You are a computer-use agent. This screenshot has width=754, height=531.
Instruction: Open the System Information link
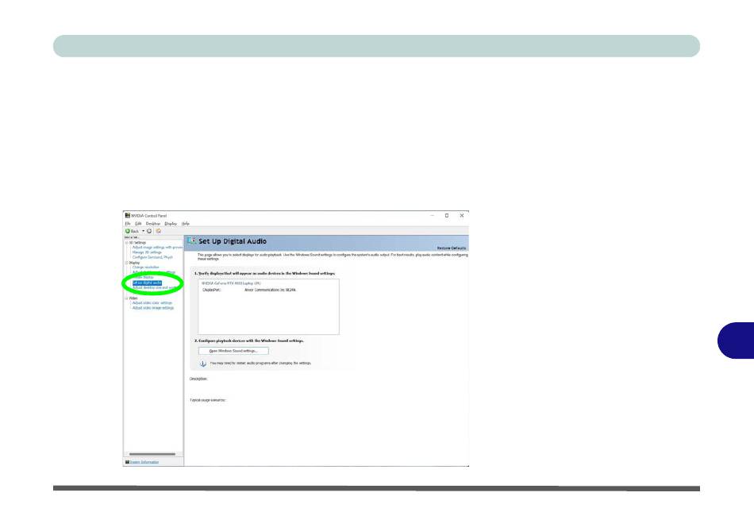tap(144, 462)
